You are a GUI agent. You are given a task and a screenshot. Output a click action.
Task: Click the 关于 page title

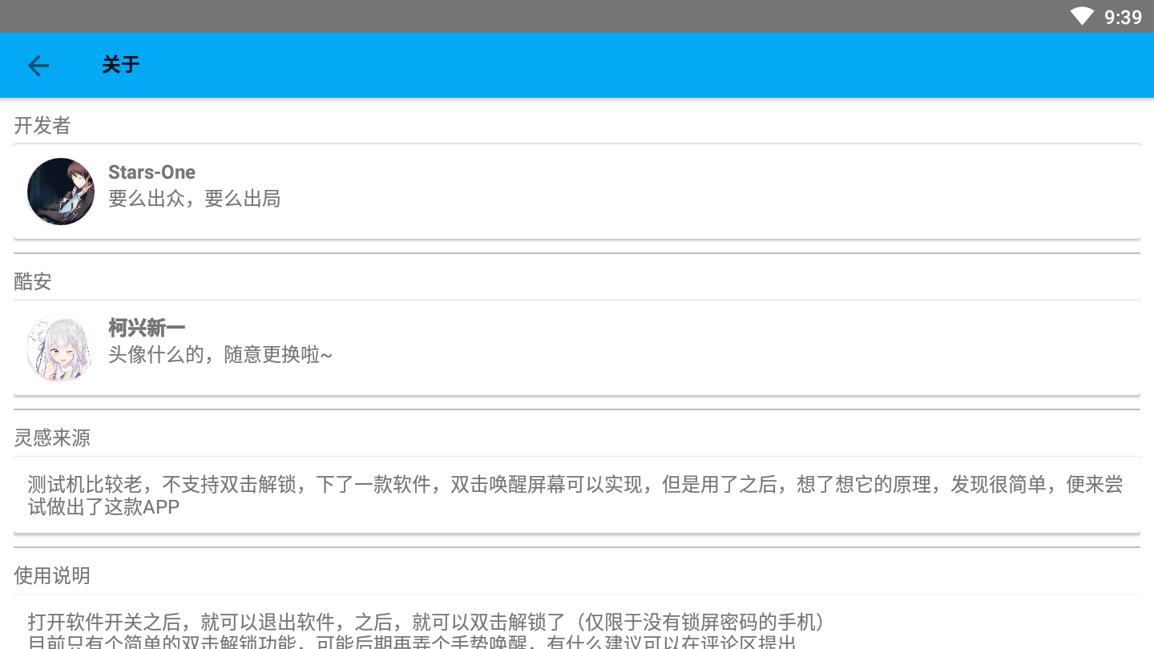pos(121,65)
